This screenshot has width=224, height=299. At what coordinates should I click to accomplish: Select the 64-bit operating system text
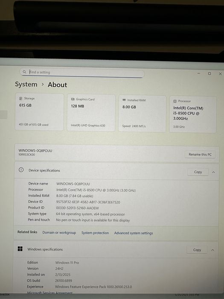tap(90, 214)
